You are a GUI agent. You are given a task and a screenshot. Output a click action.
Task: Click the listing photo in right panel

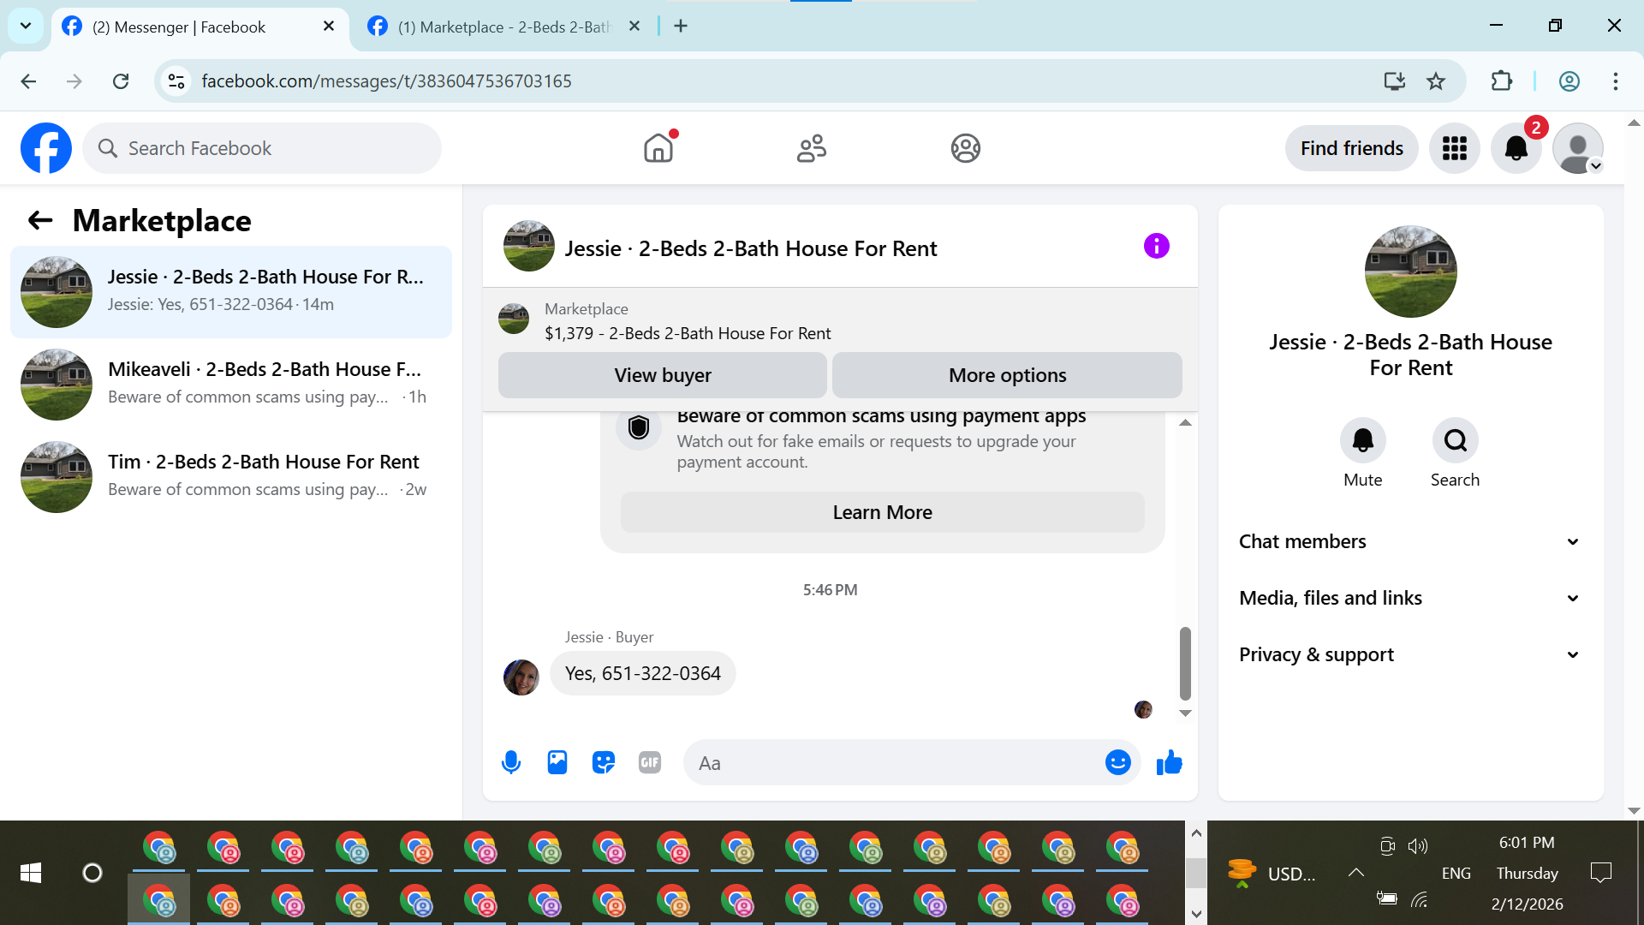1410,272
